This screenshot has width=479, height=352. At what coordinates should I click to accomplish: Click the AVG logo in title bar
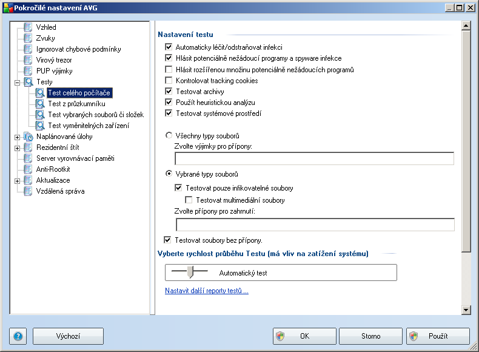8,8
